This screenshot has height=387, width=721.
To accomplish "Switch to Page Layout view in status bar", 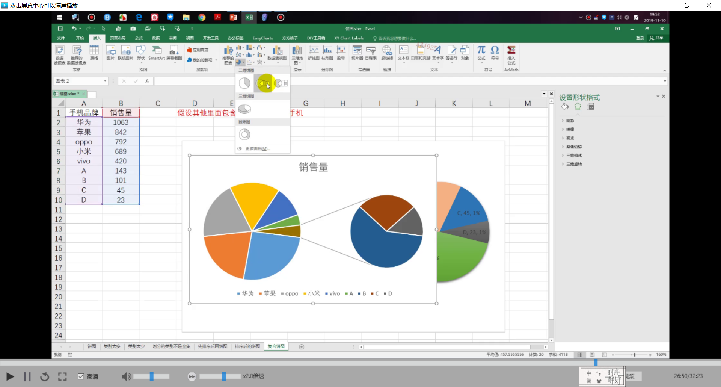I will tap(592, 355).
